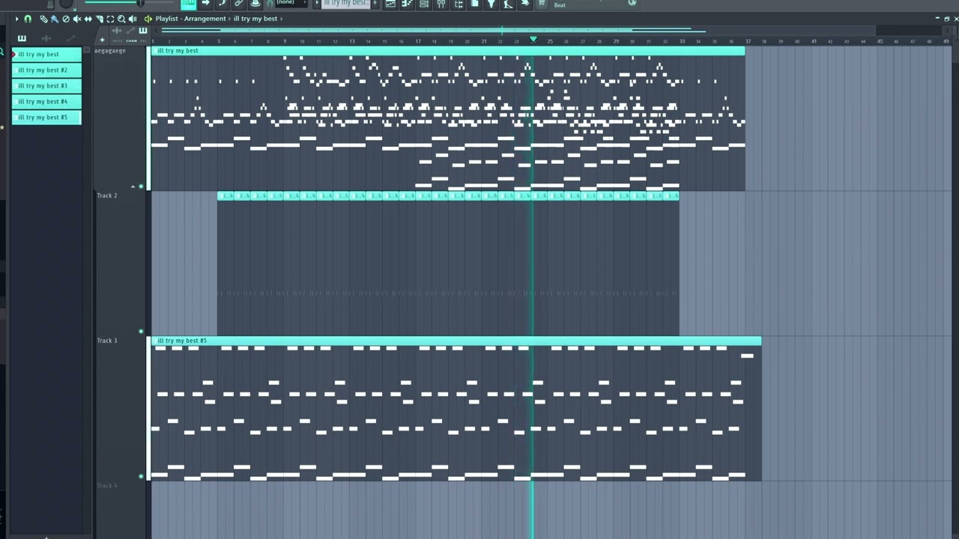Viewport: 959px width, 539px height.
Task: Select the Draw pencil tool
Action: click(x=43, y=19)
